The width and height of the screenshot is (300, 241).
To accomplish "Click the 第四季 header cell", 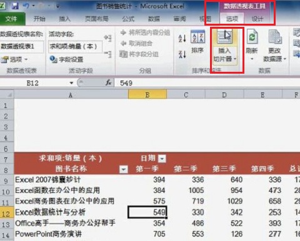I will click(262, 169).
